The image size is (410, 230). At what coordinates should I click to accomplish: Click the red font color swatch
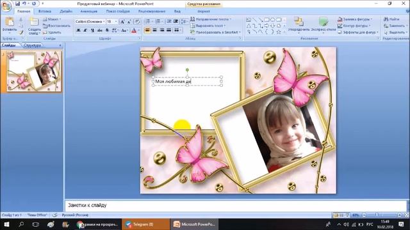tap(134, 31)
